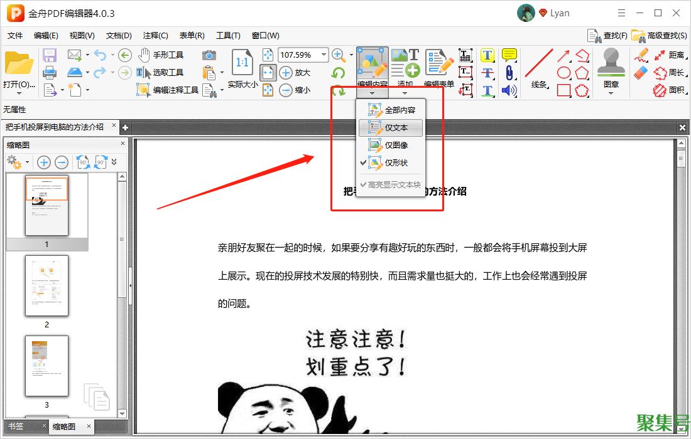Viewport: 691px width, 439px height.
Task: Open the 107.59% zoom level dropdown
Action: 324,55
